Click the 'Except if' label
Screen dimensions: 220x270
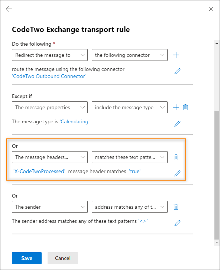point(22,96)
